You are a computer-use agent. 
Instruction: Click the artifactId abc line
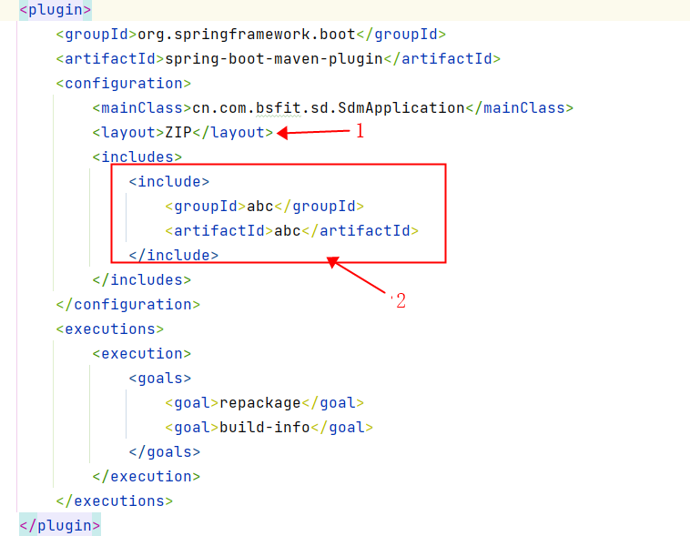point(292,230)
